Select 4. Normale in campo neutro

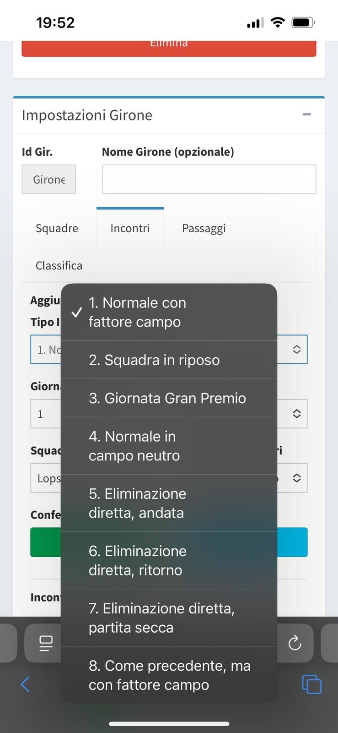coord(168,446)
